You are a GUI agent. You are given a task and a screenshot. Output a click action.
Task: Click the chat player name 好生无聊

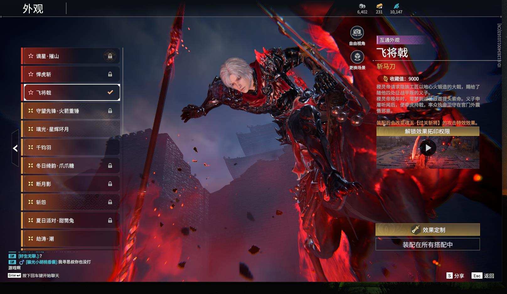click(x=29, y=256)
